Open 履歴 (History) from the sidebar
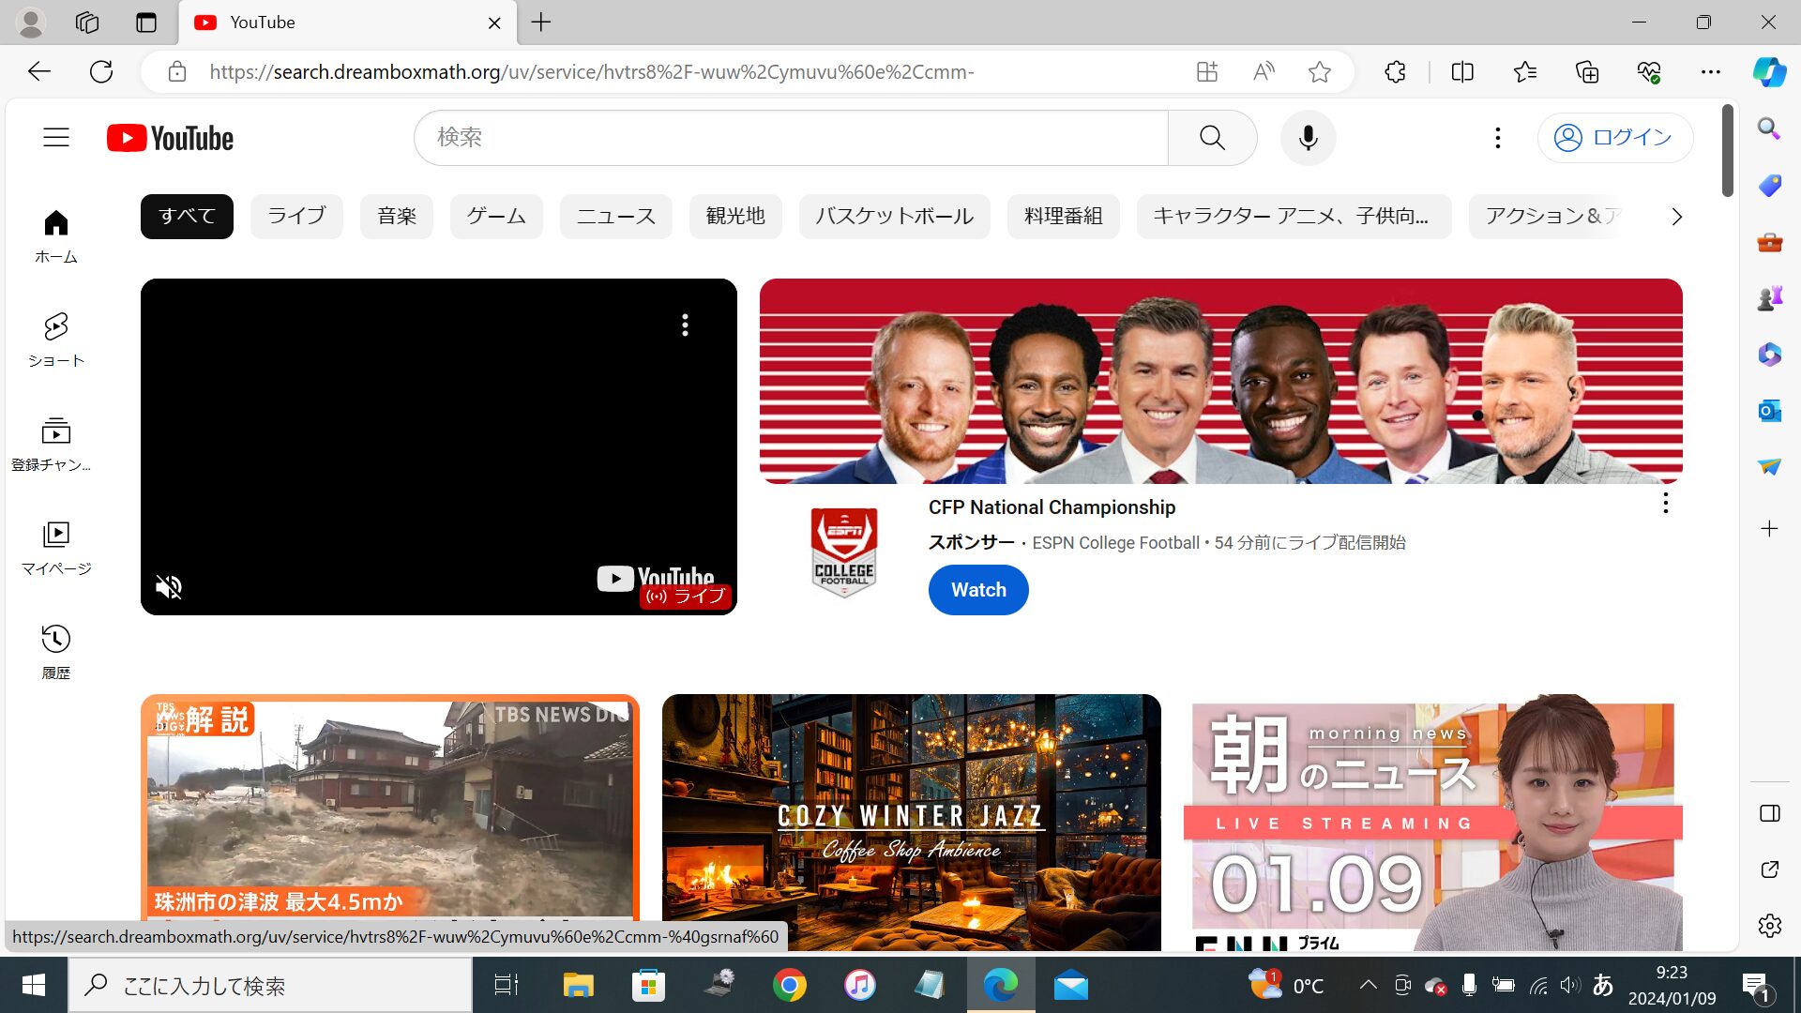This screenshot has height=1013, width=1801. pyautogui.click(x=55, y=639)
